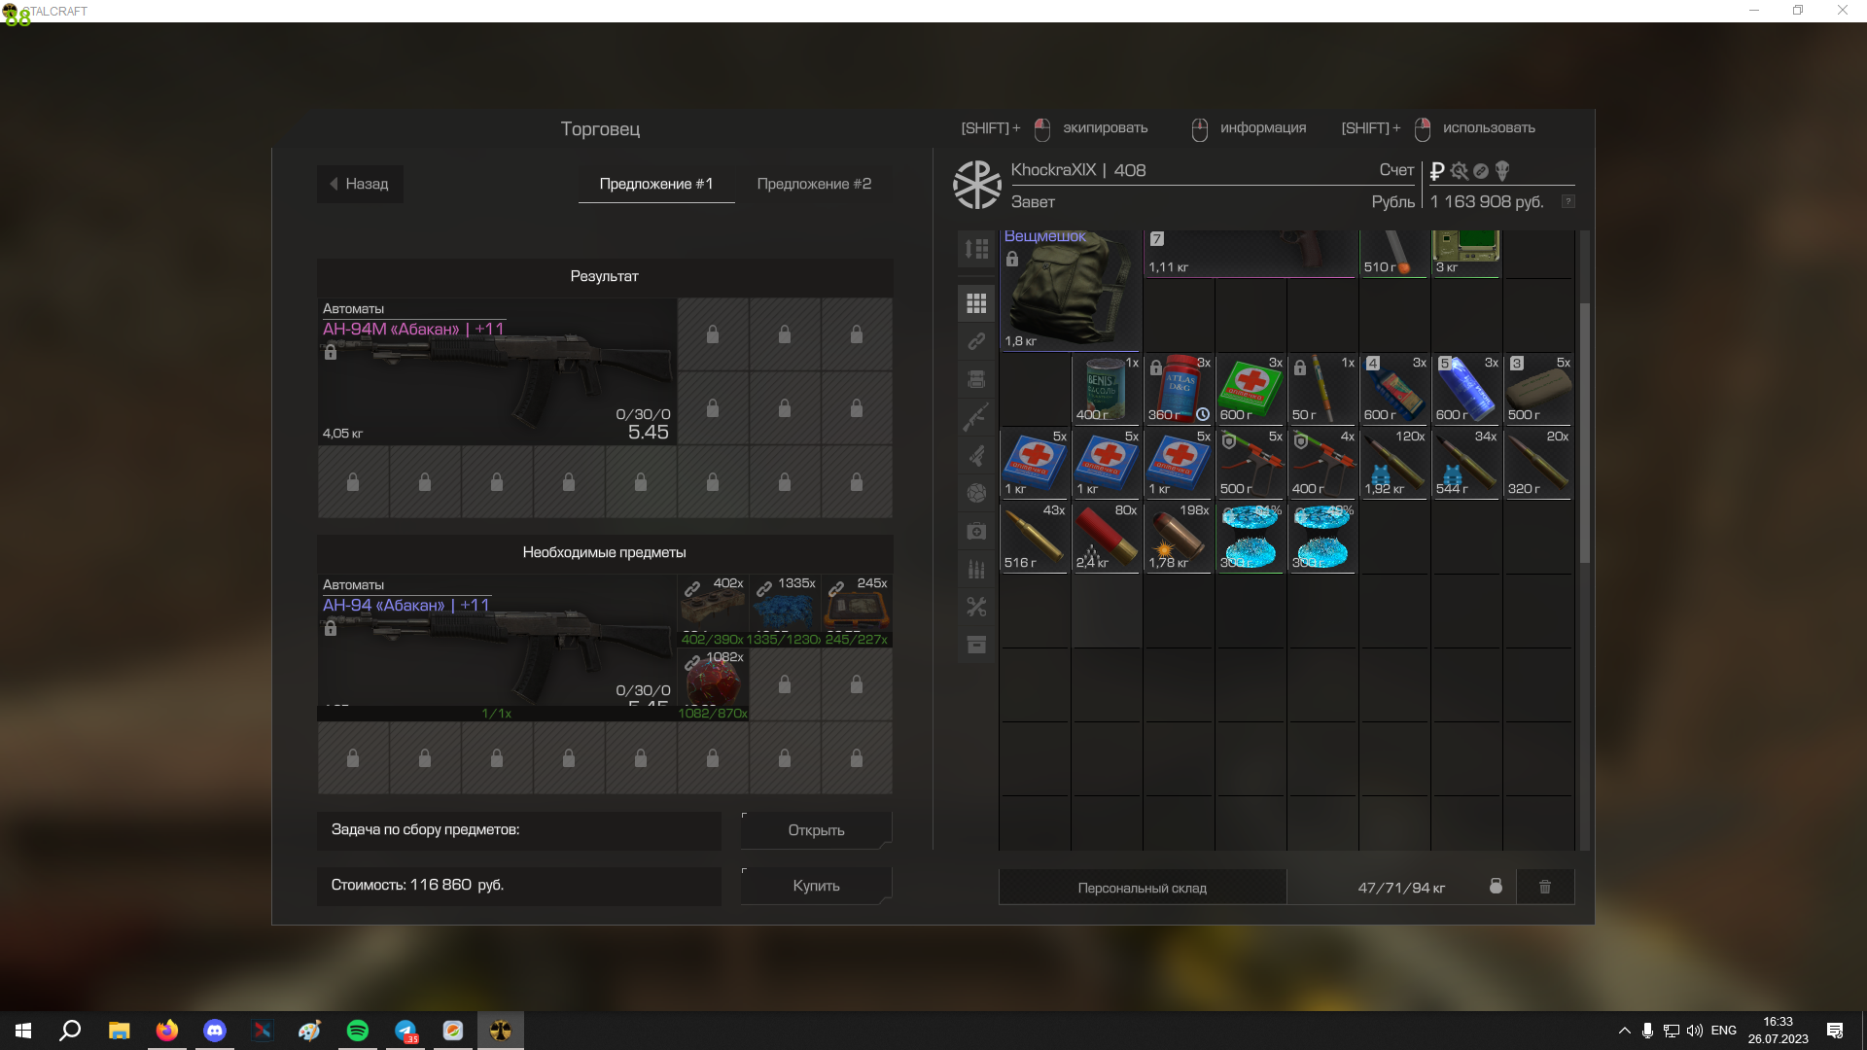Show hidden system tray icons chevron
Image resolution: width=1867 pixels, height=1050 pixels.
[x=1624, y=1031]
